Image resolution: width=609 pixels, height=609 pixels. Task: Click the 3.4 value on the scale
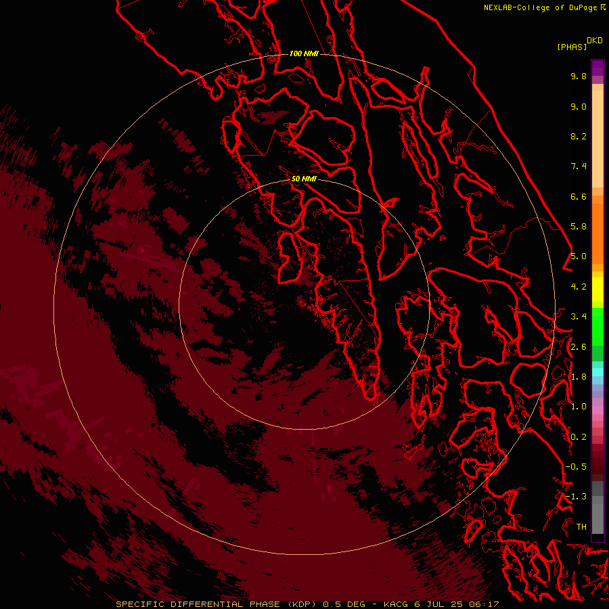coord(579,317)
